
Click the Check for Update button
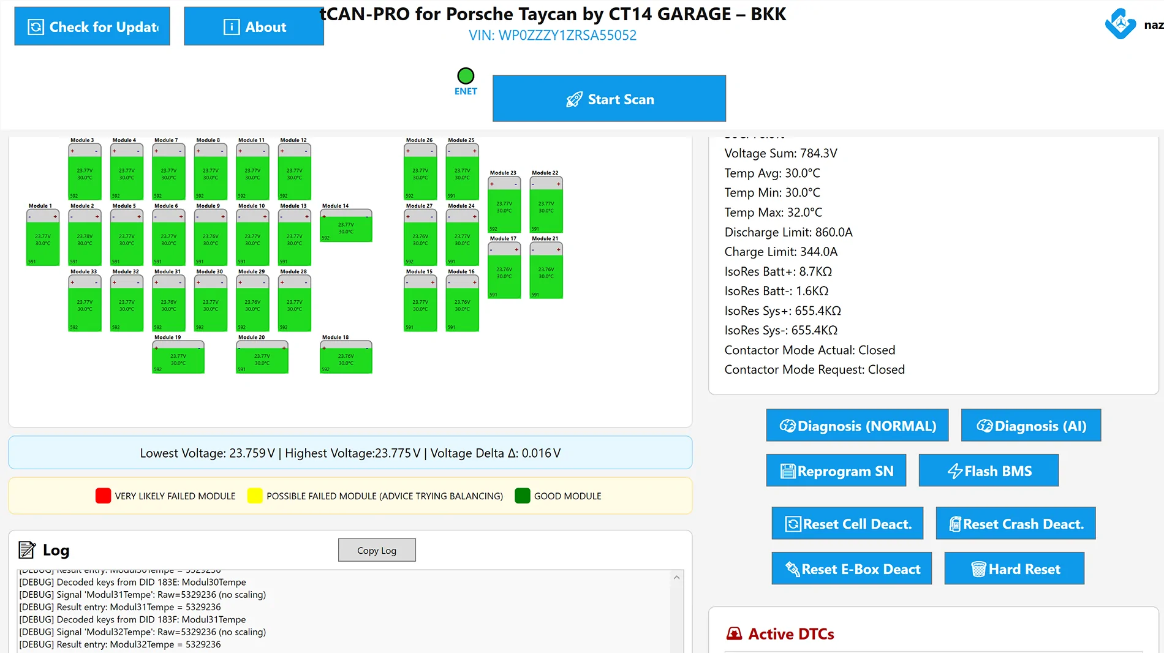(x=92, y=26)
